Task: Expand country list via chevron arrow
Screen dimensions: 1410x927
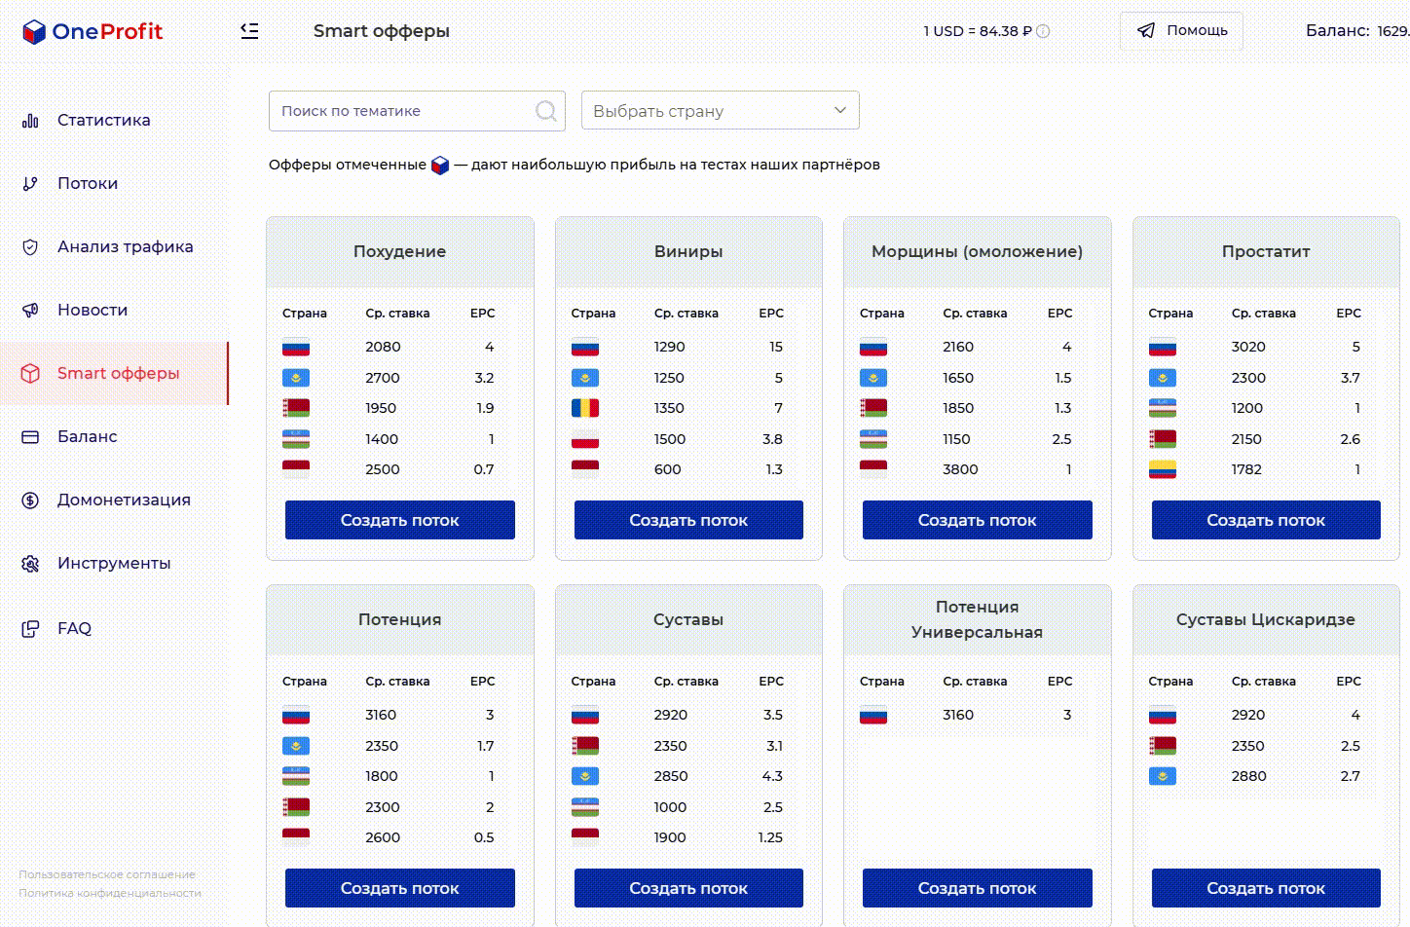Action: (840, 110)
